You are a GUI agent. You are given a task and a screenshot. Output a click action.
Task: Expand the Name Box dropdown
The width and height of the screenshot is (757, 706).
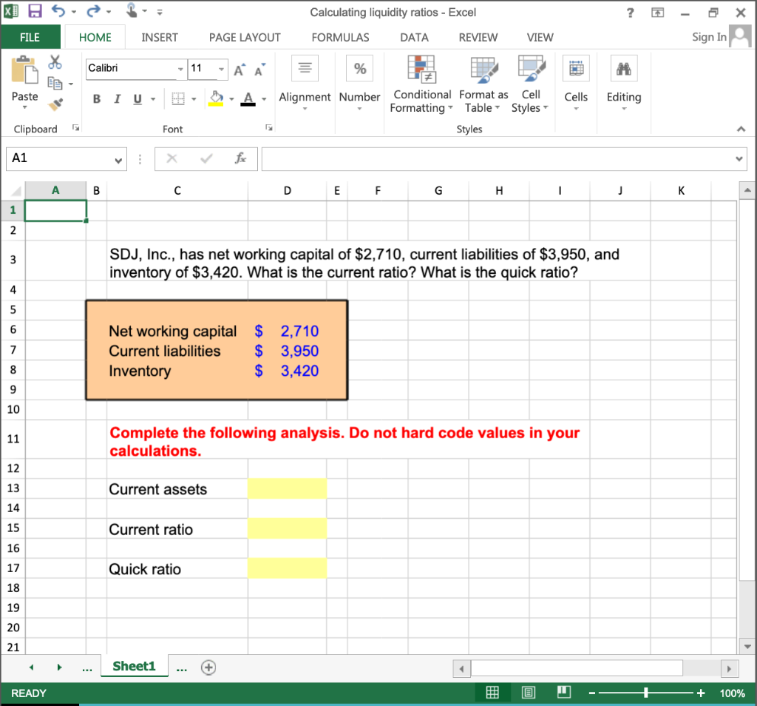(x=118, y=159)
